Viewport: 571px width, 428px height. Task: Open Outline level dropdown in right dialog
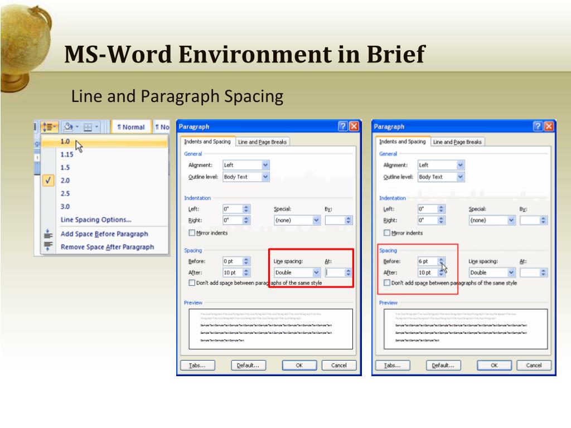pos(460,177)
